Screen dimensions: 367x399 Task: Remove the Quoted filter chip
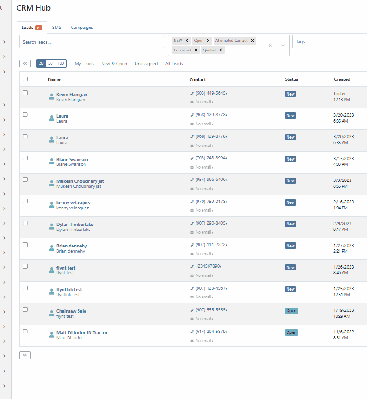pos(220,50)
